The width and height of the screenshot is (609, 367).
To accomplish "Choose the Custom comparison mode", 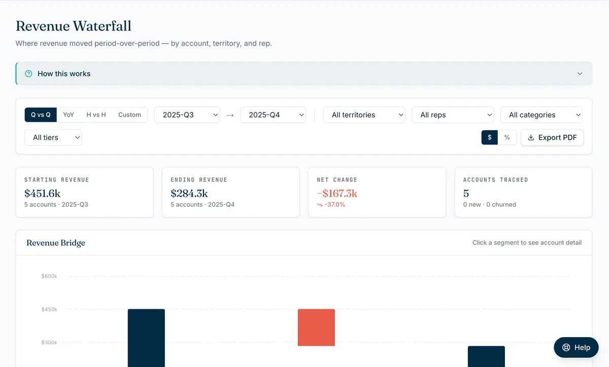I will pyautogui.click(x=129, y=115).
